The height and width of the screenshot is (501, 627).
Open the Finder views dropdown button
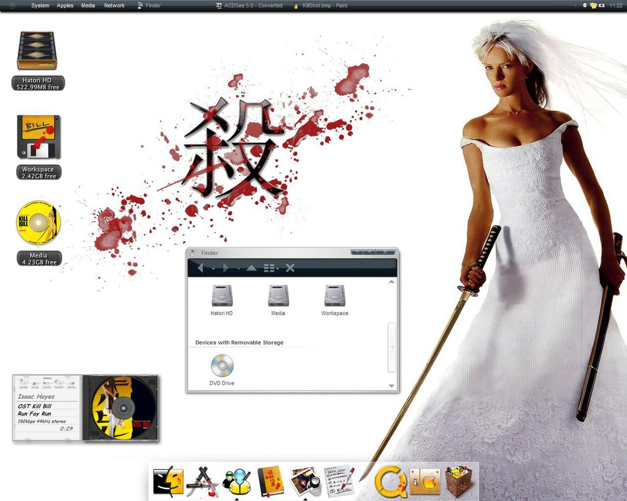(271, 267)
